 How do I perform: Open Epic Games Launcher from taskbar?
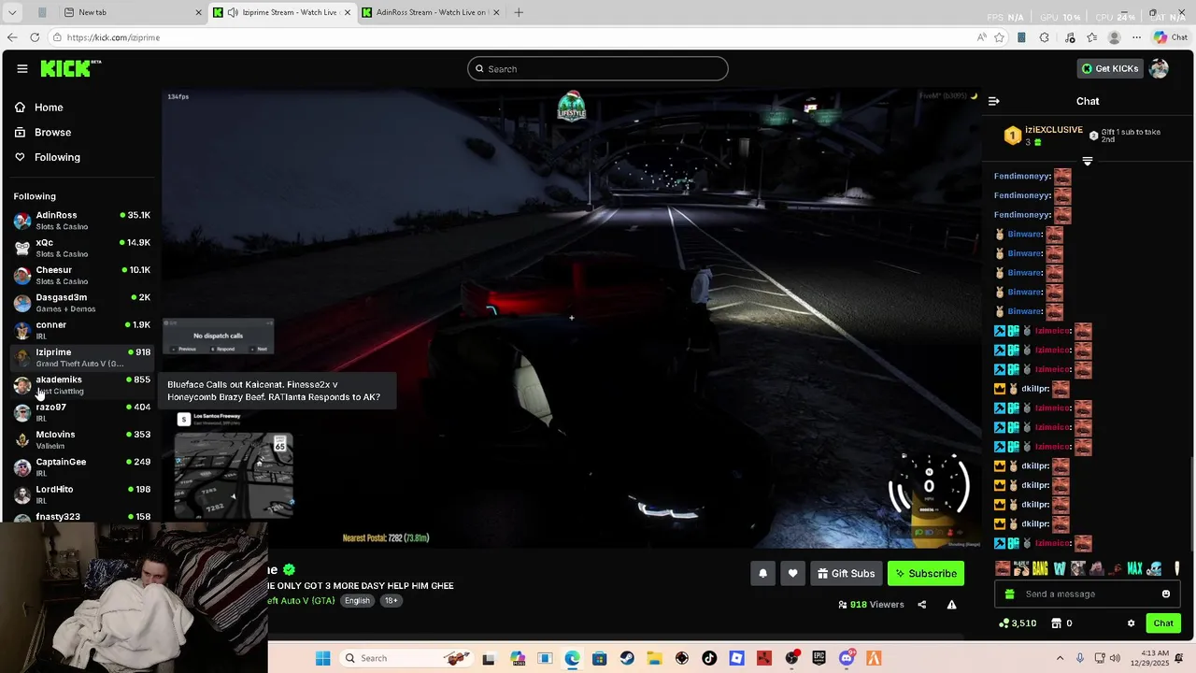pyautogui.click(x=819, y=658)
